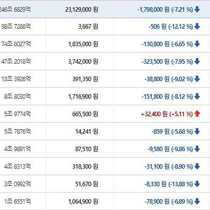This screenshot has height=210, width=210.
Task: Click the down arrow beside -7.21 %
Action: 197,9
